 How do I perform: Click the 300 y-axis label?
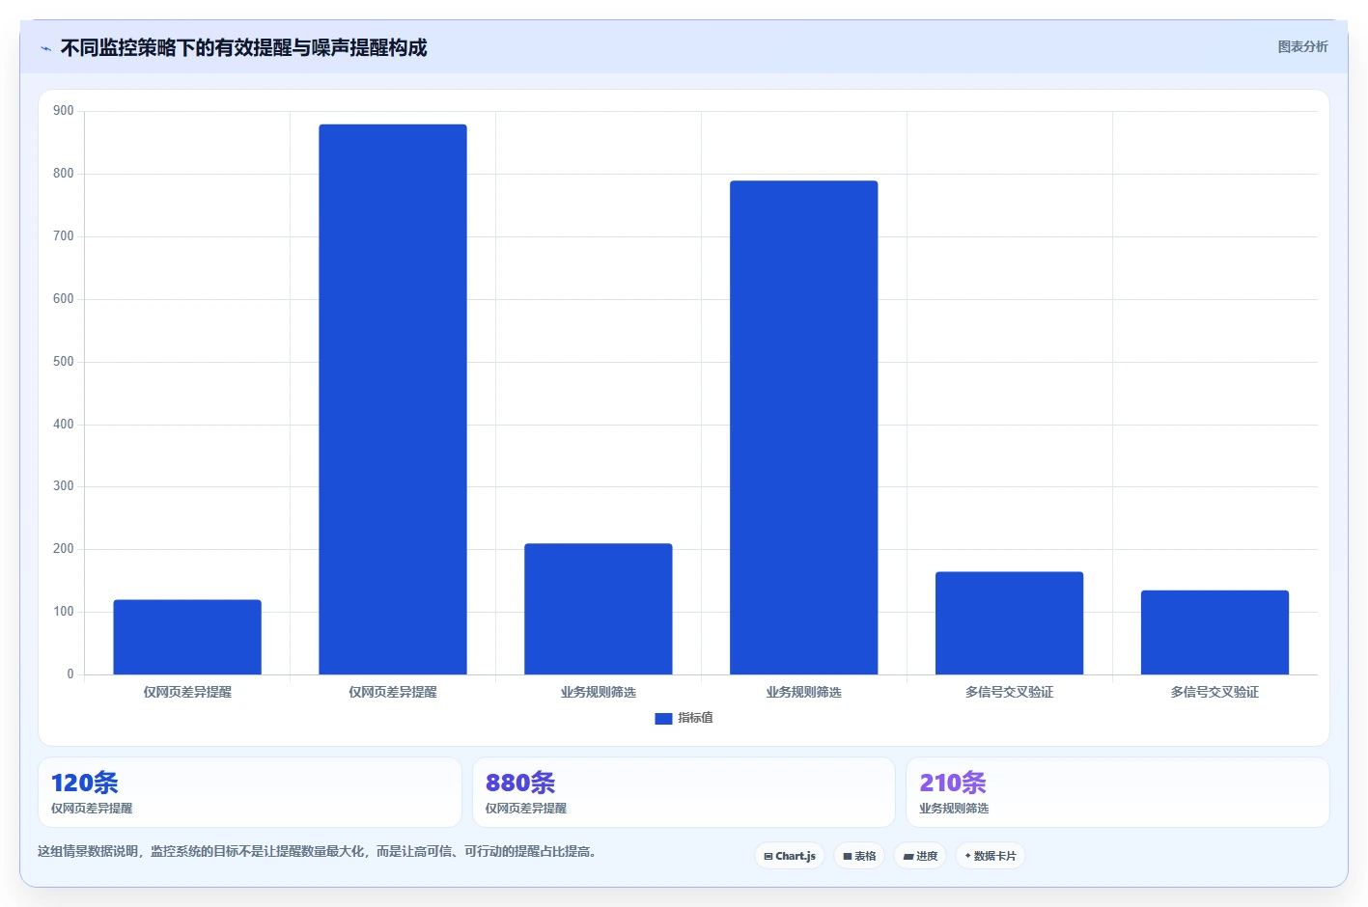[64, 486]
